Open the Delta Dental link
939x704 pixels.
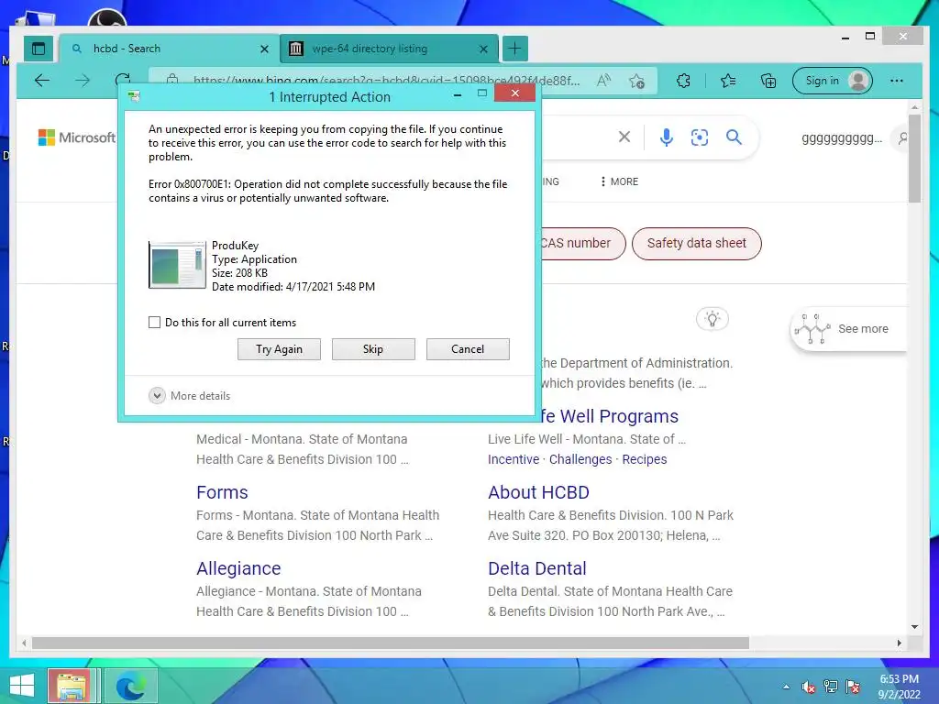tap(537, 568)
